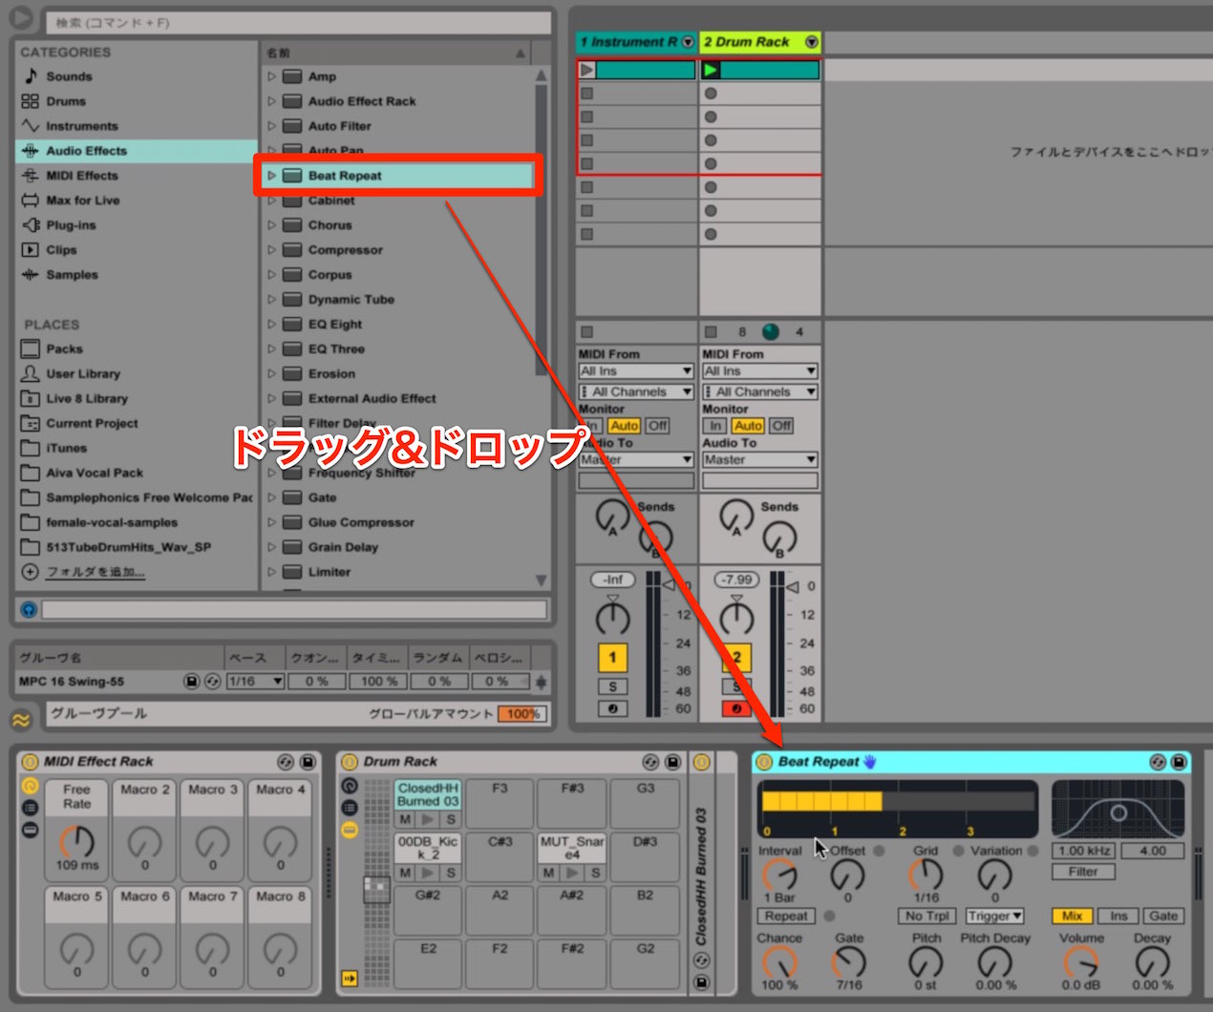
Task: Click the add folder plus icon
Action: (30, 572)
